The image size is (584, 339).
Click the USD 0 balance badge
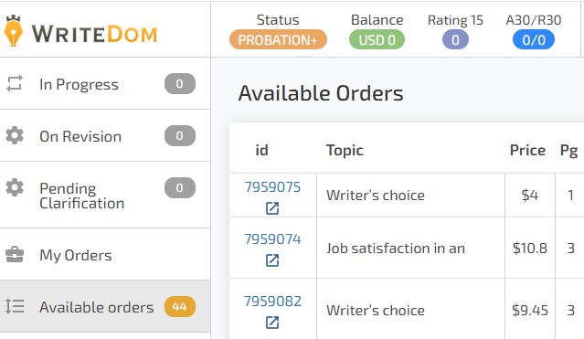tap(377, 39)
